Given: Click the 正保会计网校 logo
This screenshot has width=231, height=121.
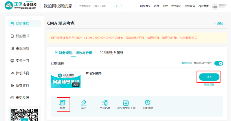Looking at the screenshot, I should tap(20, 6).
